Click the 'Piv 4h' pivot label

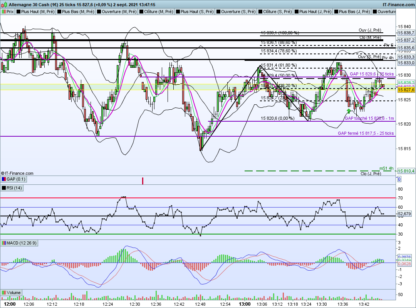[x=388, y=58]
